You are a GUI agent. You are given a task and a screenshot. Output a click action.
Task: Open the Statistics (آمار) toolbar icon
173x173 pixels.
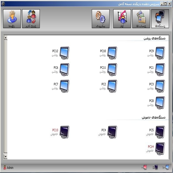click(x=122, y=19)
